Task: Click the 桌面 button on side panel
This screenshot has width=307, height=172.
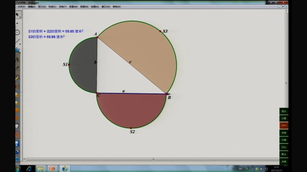Action: [284, 162]
